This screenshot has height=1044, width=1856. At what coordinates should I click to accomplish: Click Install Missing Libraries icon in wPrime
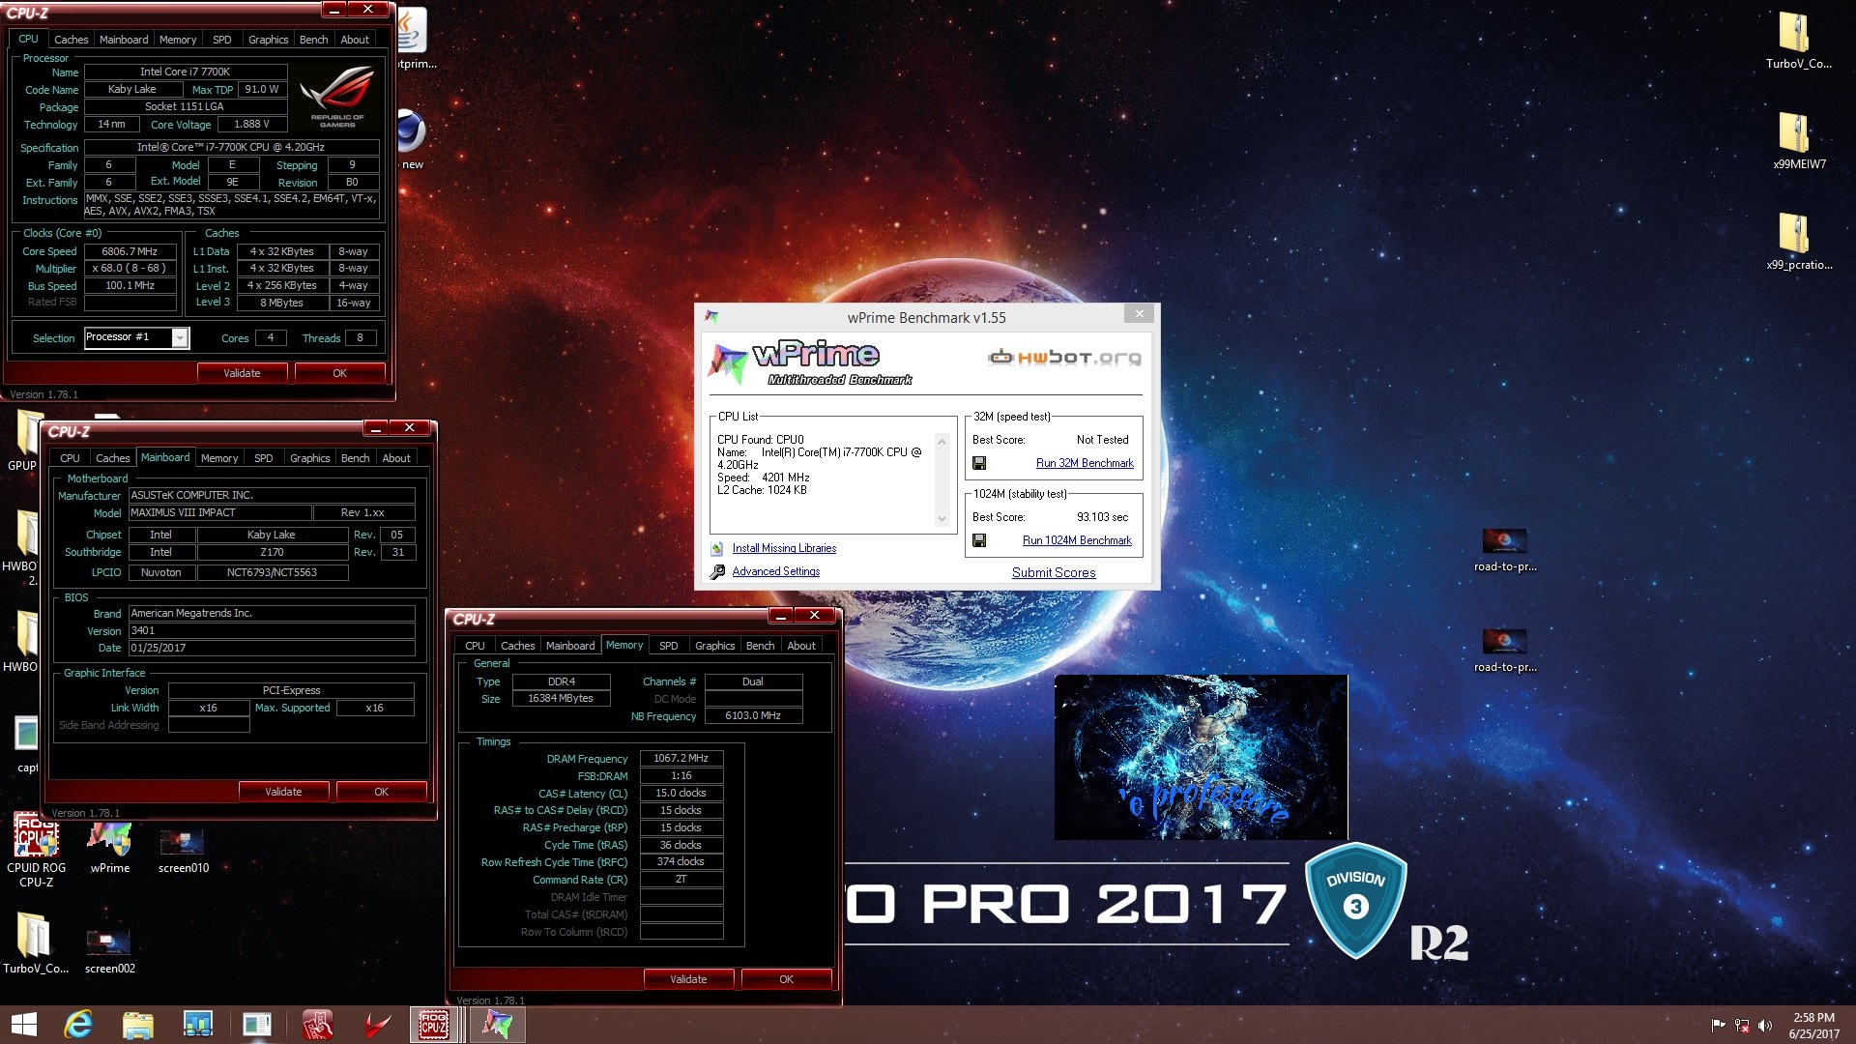click(717, 548)
